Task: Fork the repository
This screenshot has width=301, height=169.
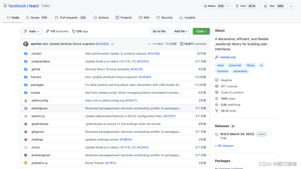Action: tap(246, 6)
